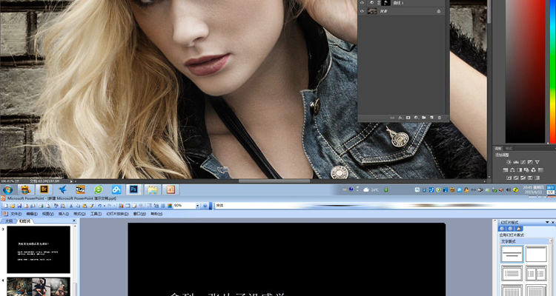Apply the Title and Text layout thumbnail
The height and width of the screenshot is (296, 556).
(x=512, y=273)
